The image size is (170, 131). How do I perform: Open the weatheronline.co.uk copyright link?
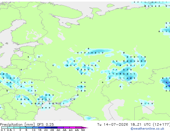point(147,129)
